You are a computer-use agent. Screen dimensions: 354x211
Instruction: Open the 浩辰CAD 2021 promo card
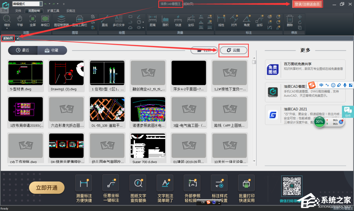[x=305, y=115]
